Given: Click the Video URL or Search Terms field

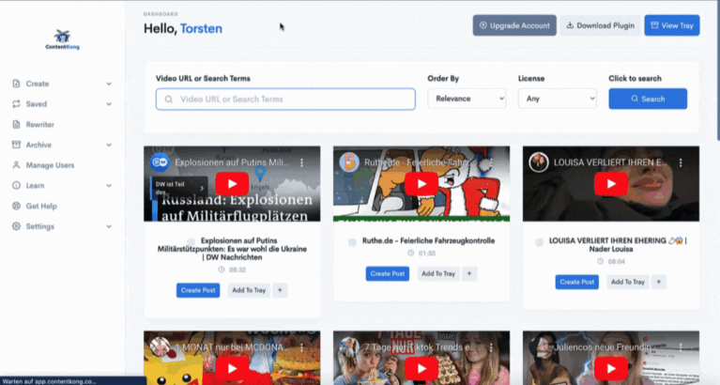Looking at the screenshot, I should (285, 100).
